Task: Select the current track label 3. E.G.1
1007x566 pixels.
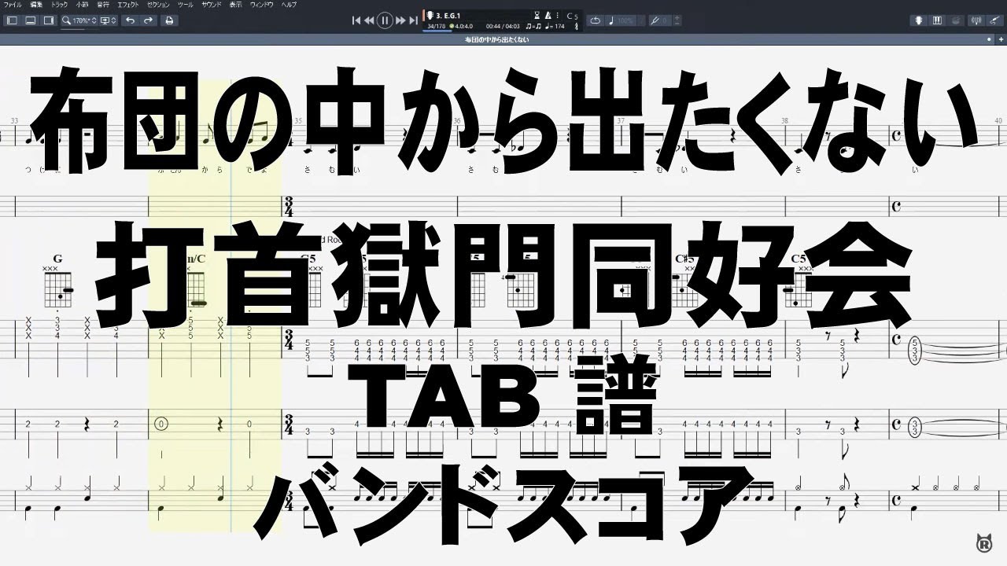Action: [450, 15]
